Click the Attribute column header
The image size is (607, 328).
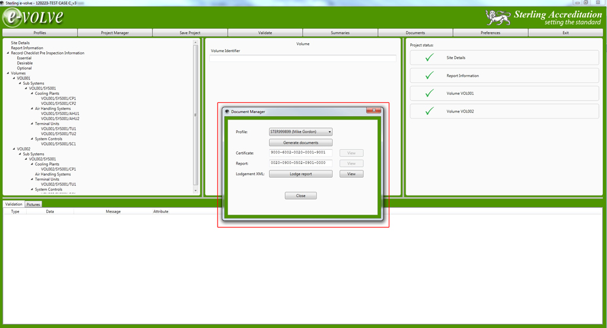[161, 211]
